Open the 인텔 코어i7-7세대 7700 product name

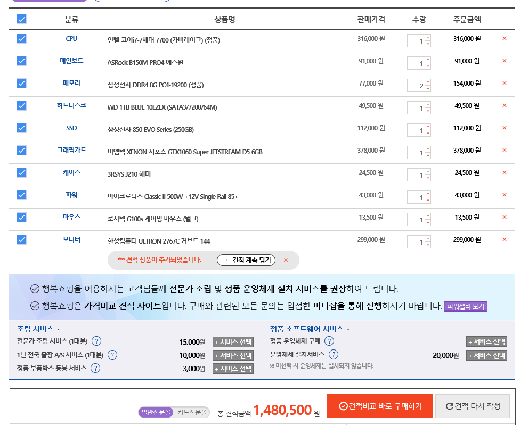tap(164, 40)
